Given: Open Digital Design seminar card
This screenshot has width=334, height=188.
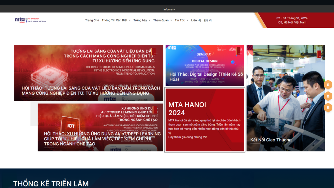Looking at the screenshot, I should pos(205,65).
